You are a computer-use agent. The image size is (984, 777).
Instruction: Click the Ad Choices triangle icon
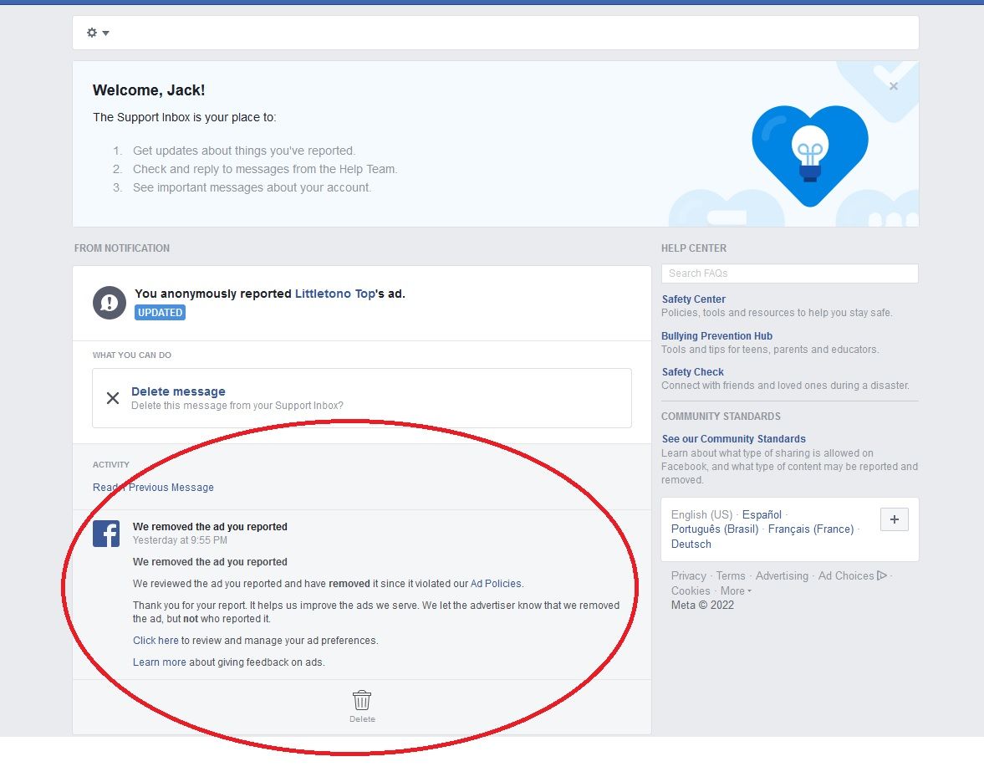click(x=881, y=575)
